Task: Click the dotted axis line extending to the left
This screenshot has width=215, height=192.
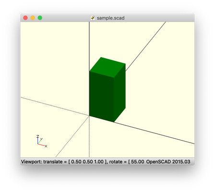Action: tap(55, 106)
